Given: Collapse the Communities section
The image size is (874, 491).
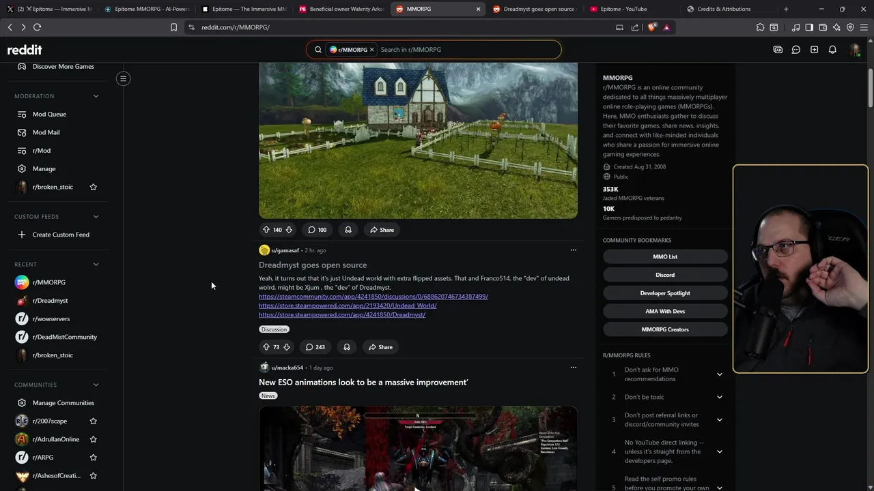Looking at the screenshot, I should (96, 385).
